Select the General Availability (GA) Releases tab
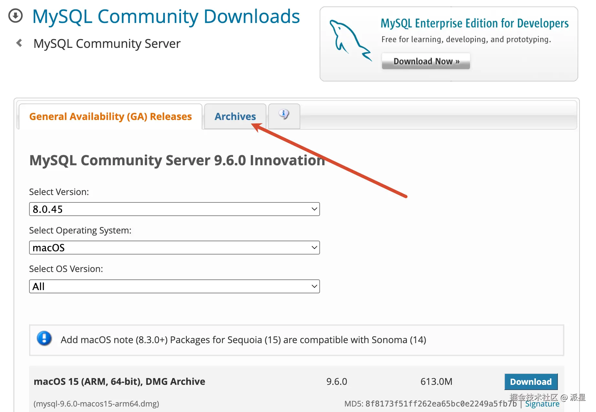 pos(111,116)
